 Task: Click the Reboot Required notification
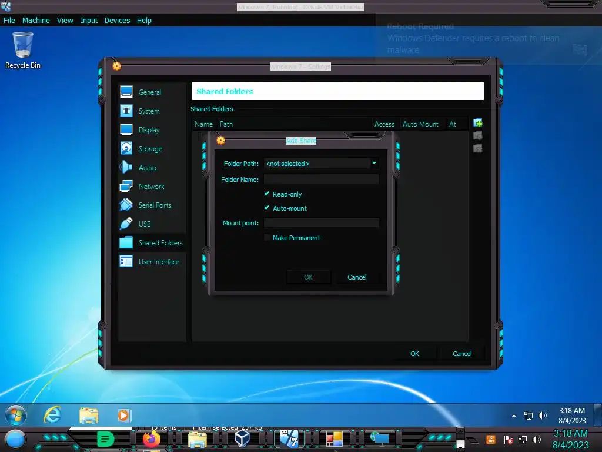click(488, 38)
